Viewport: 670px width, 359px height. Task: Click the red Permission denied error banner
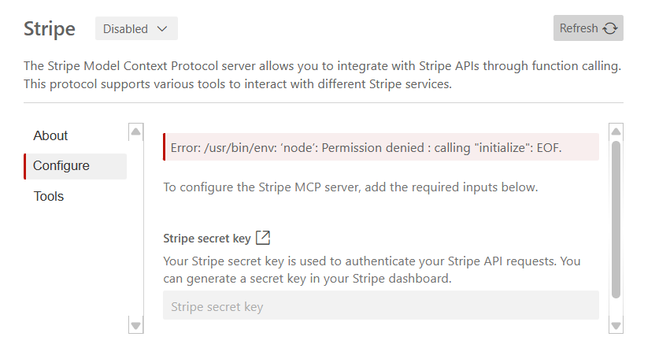click(380, 146)
